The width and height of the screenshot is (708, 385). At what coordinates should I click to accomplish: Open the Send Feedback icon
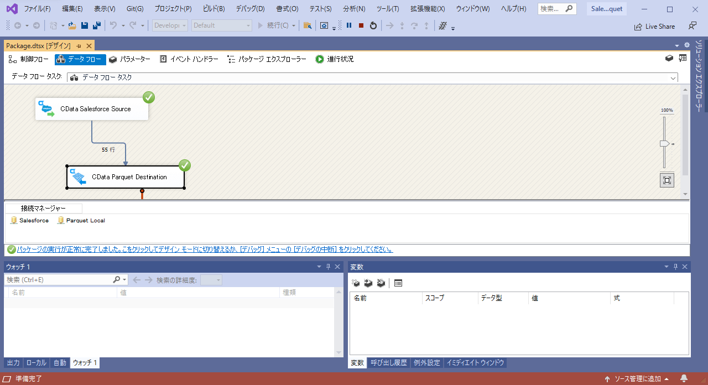pos(692,25)
